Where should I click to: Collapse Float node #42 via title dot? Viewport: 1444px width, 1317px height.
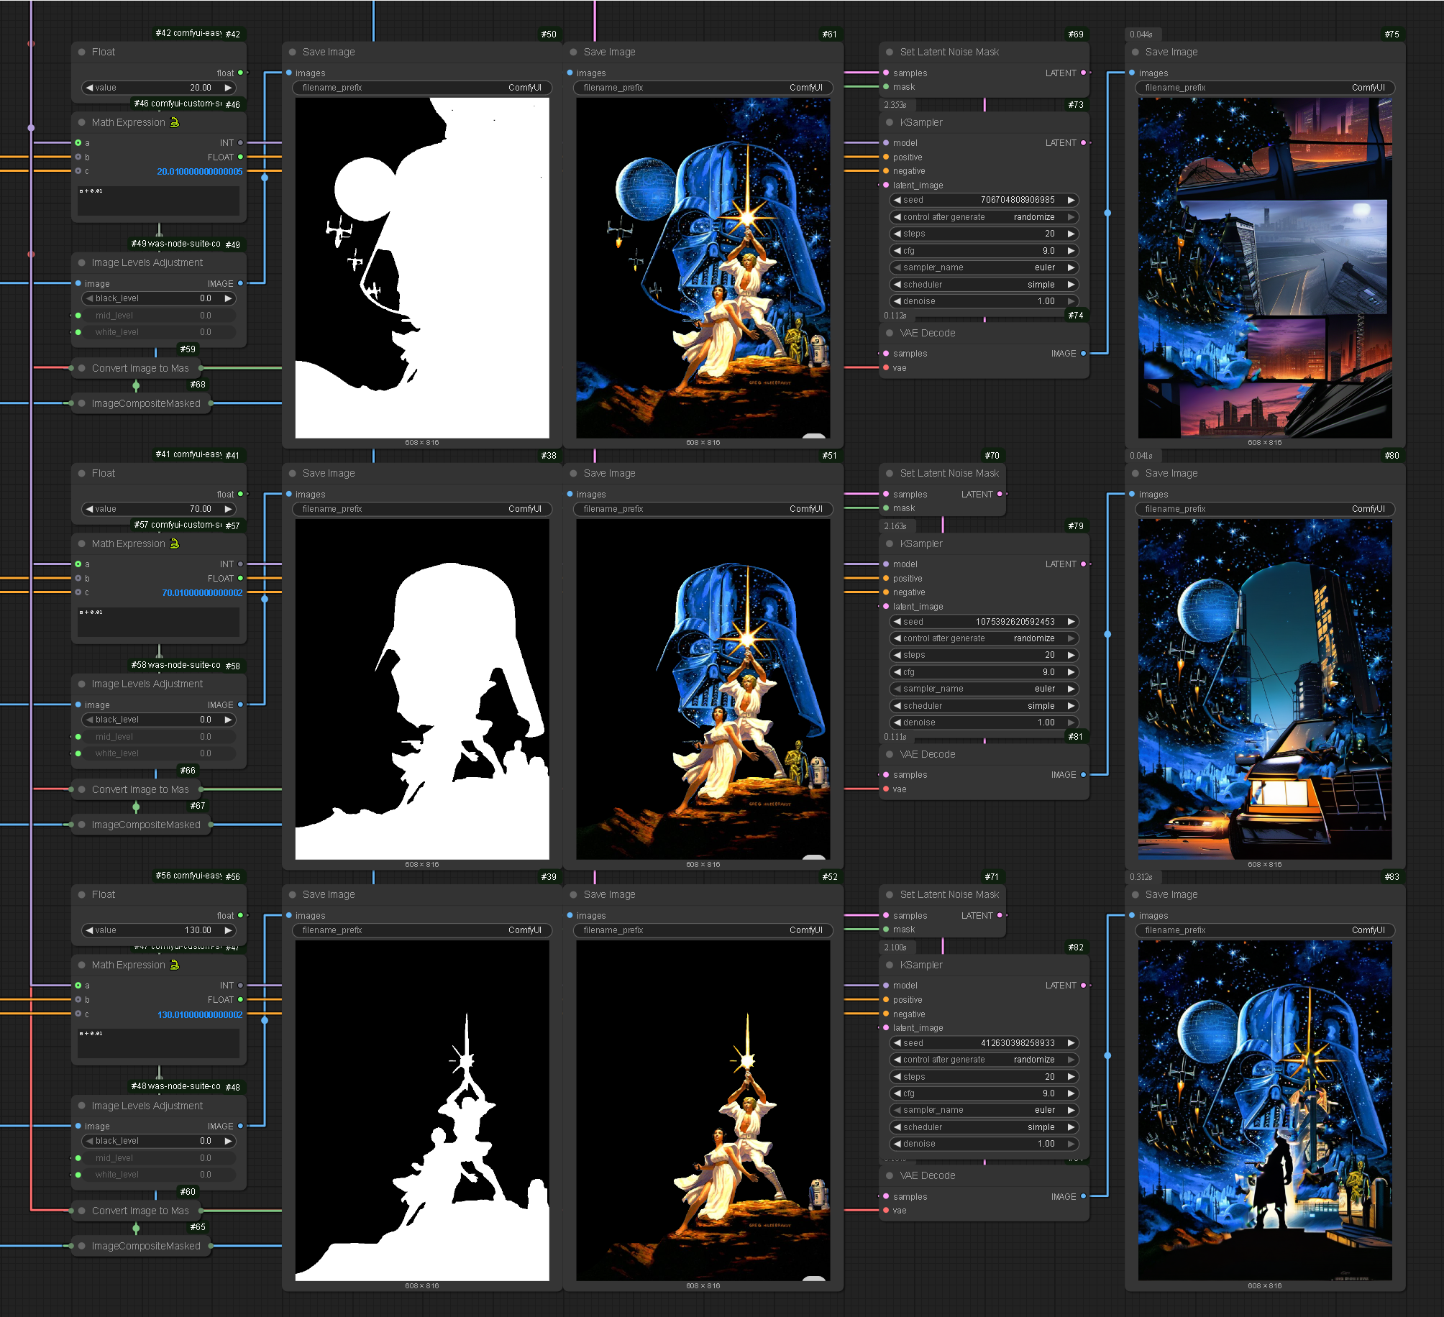(x=82, y=52)
